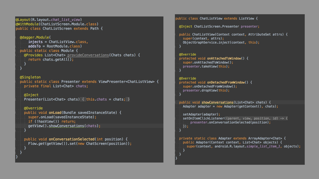Click 'simple_list_item_1' layout reference
The height and width of the screenshot is (179, 319).
263,146
